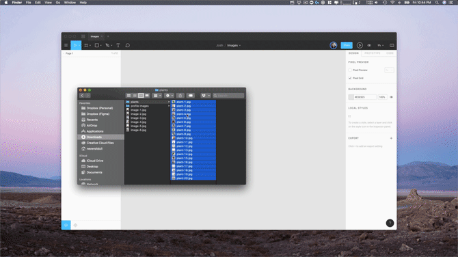Select the Text tool

coord(118,45)
